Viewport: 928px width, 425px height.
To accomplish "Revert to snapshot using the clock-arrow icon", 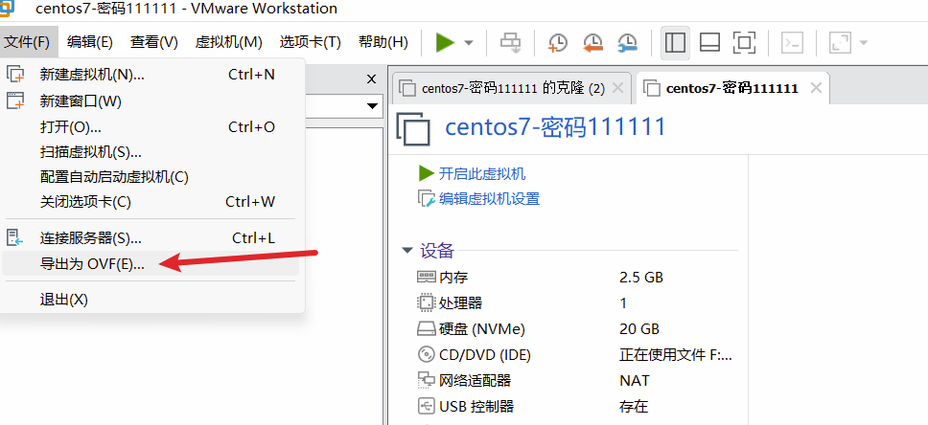I will (592, 42).
